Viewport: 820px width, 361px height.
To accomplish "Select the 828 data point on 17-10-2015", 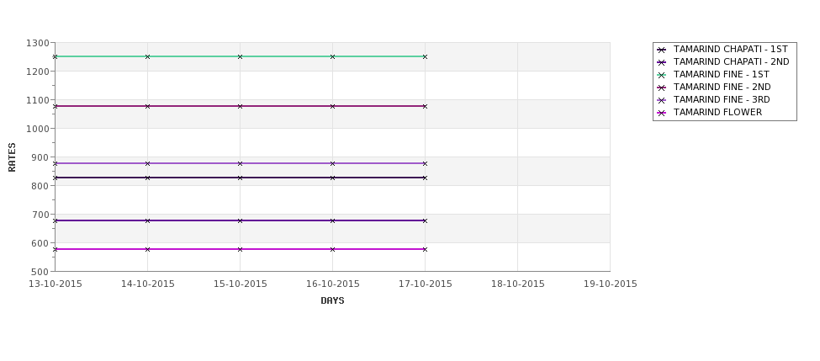I will pos(426,178).
